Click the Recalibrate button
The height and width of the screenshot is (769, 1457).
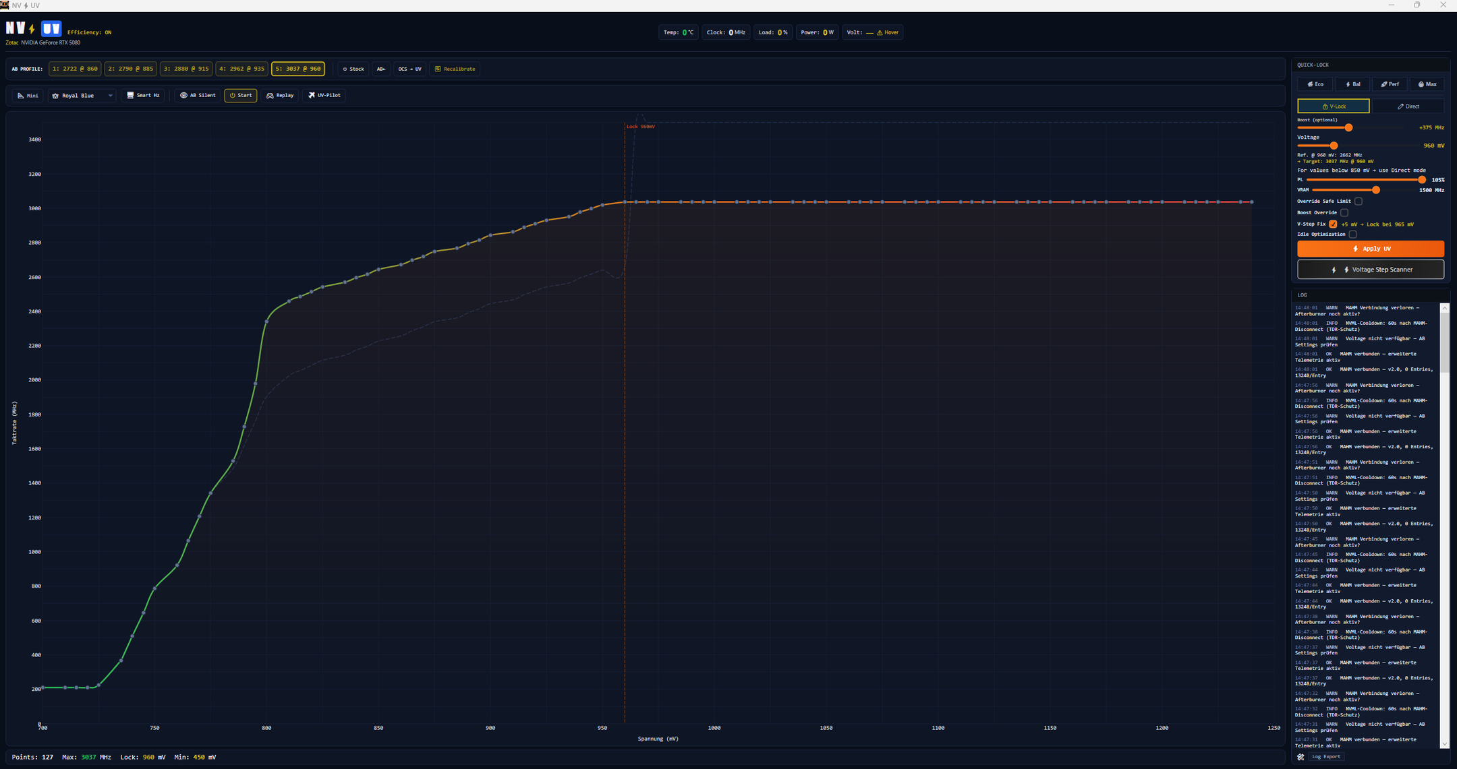click(455, 69)
